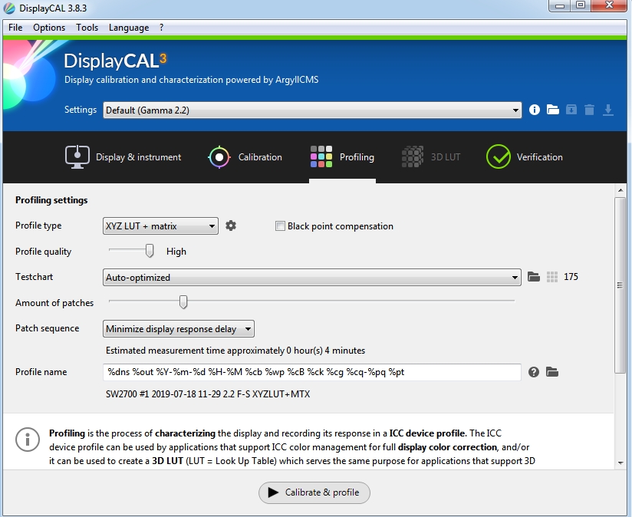Screen dimensions: 632x517
Task: Expand the Testchart dropdown
Action: [x=312, y=278]
